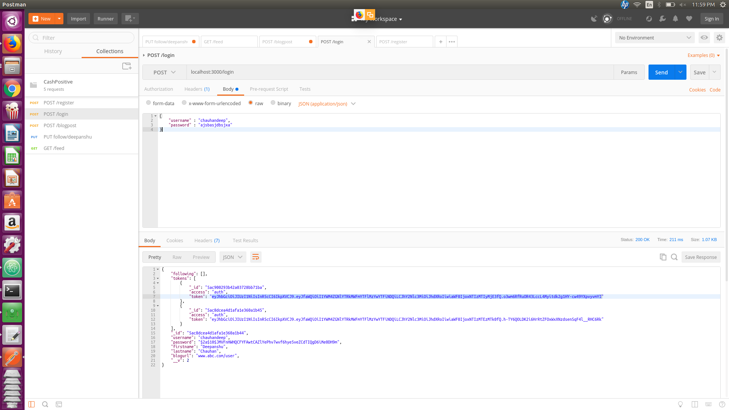Select raw body type
This screenshot has height=410, width=729.
[x=251, y=102]
